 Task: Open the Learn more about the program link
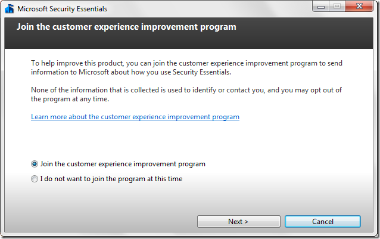(x=135, y=117)
